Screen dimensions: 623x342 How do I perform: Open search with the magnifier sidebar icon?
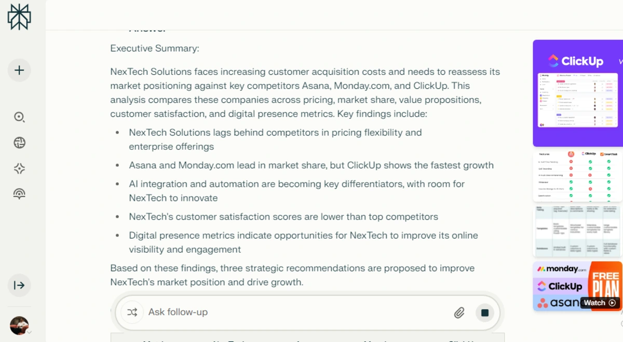(x=19, y=117)
